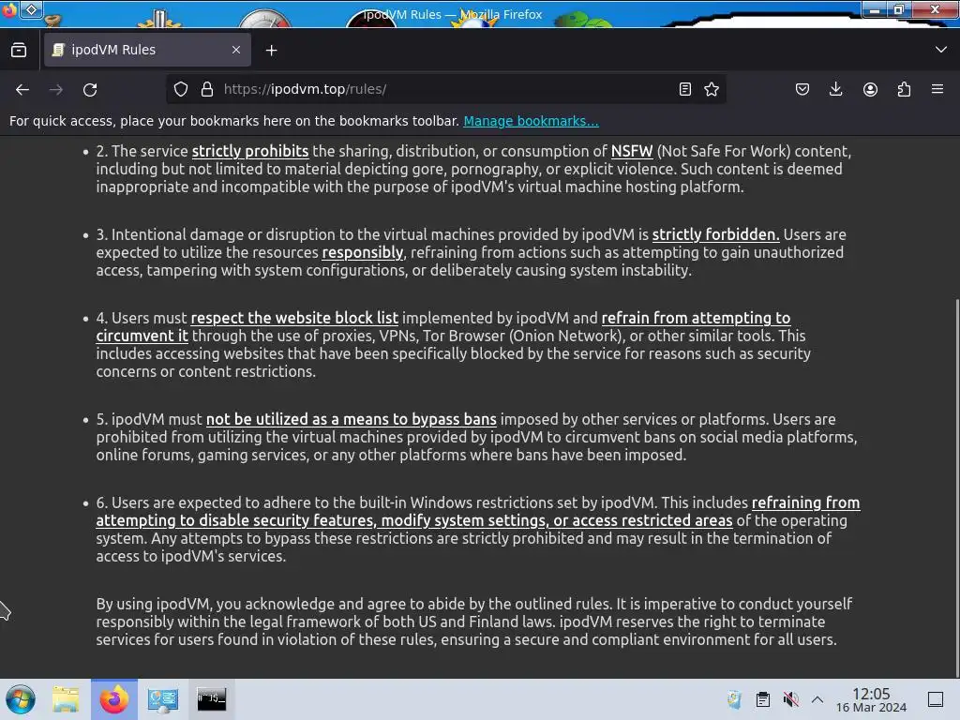Open the tracking protection shield icon

(x=181, y=89)
